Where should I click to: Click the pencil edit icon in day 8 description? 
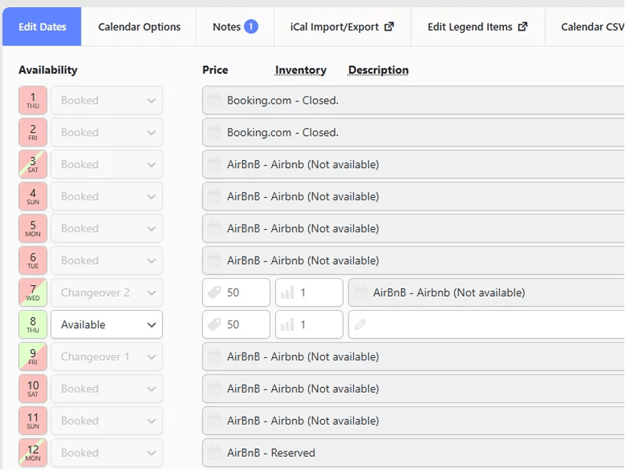tap(360, 324)
